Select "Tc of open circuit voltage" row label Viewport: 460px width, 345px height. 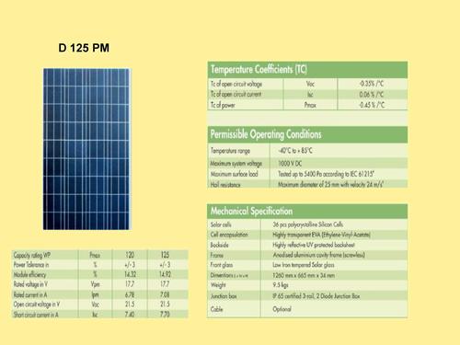click(236, 84)
